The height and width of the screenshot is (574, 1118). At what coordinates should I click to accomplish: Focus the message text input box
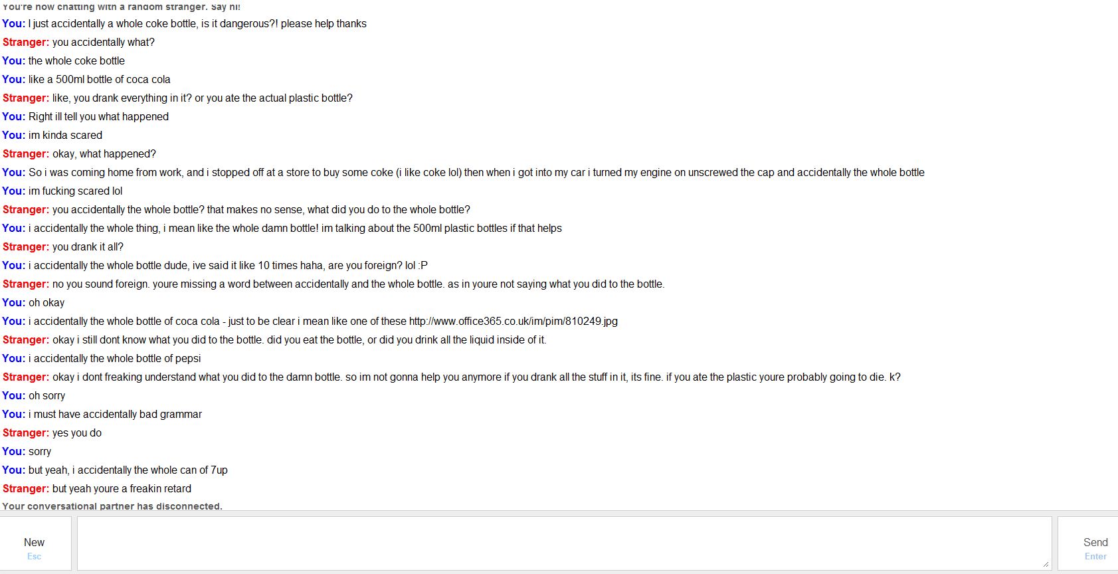click(564, 543)
